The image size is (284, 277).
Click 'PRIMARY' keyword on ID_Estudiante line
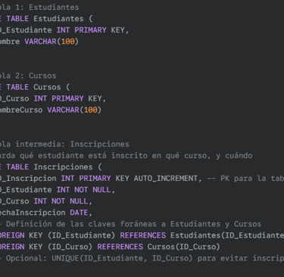point(90,30)
